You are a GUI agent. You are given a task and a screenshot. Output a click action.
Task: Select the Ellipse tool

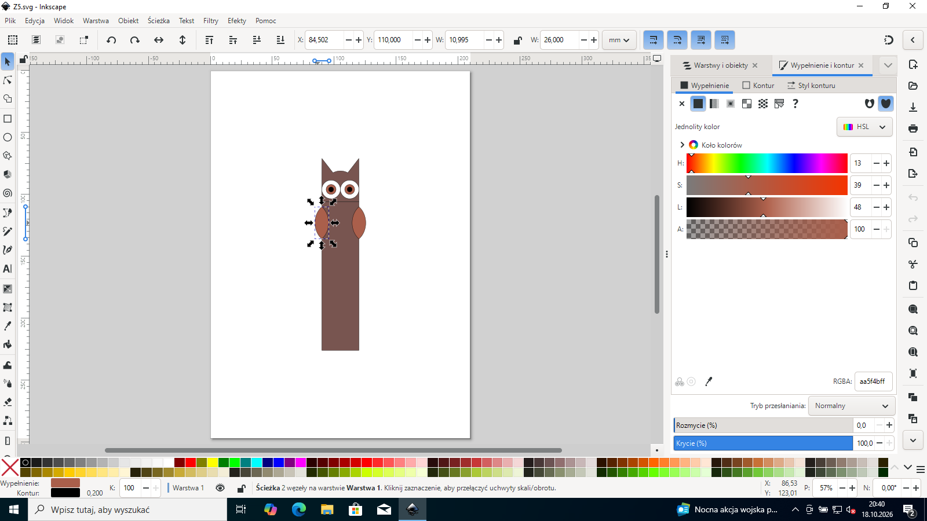point(8,137)
